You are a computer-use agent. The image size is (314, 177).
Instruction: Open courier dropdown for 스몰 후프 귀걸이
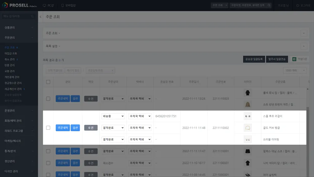[x=140, y=116]
